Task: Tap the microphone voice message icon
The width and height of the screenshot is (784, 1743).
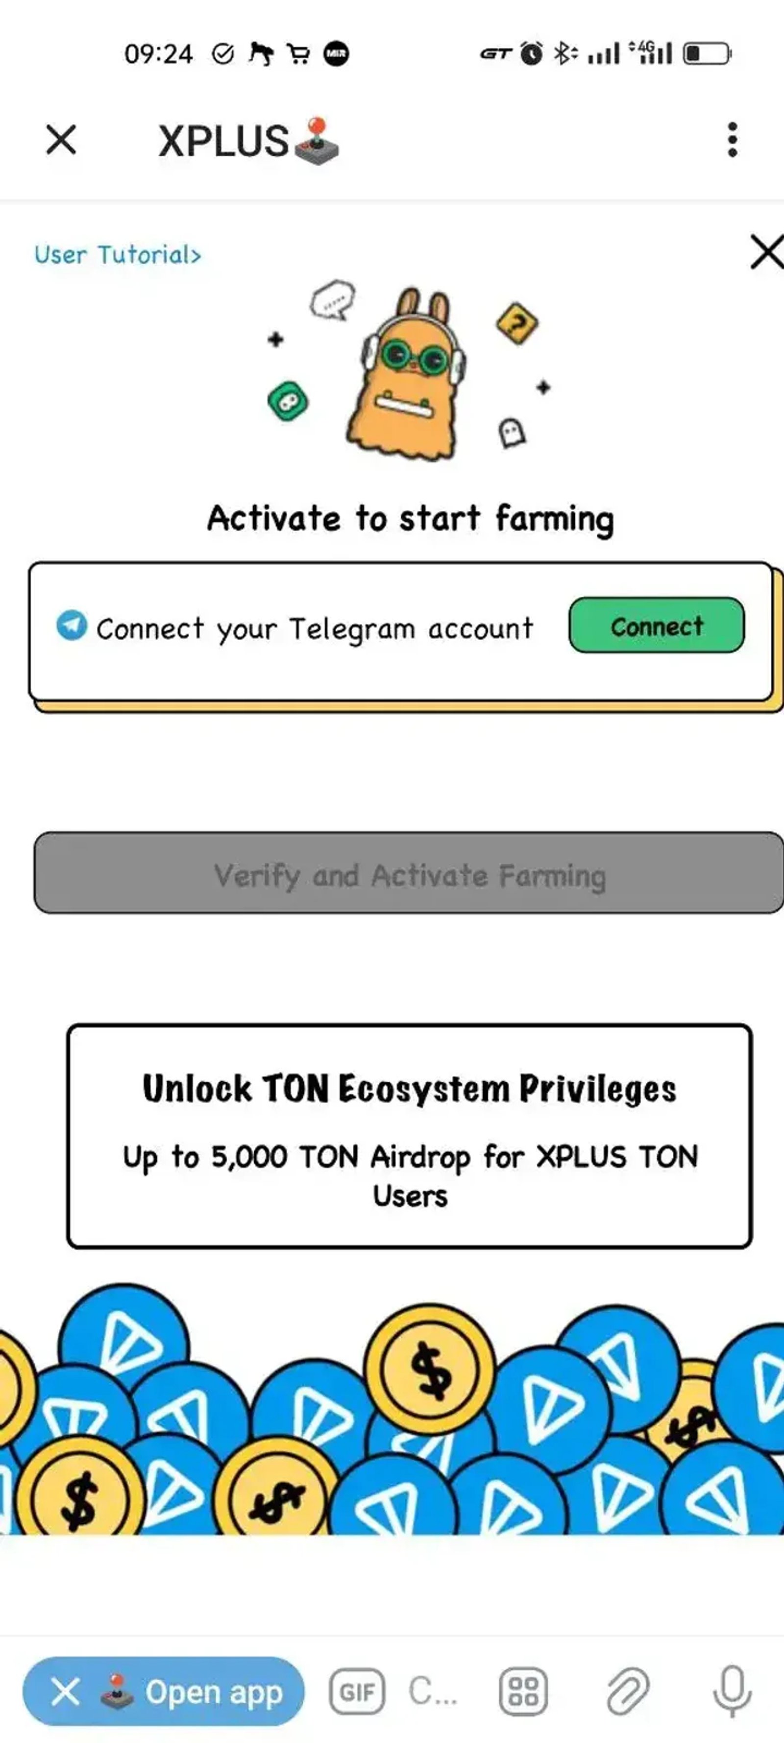Action: coord(733,1692)
